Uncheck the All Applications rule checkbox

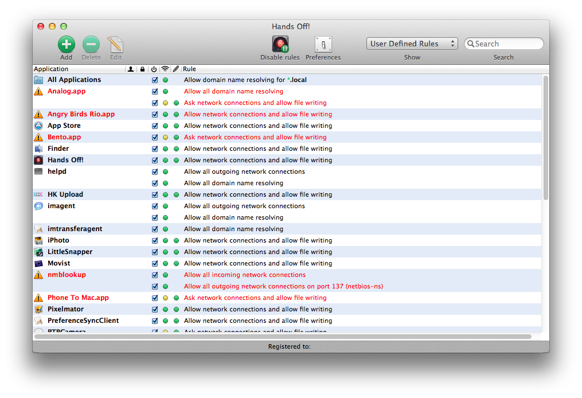(x=155, y=80)
